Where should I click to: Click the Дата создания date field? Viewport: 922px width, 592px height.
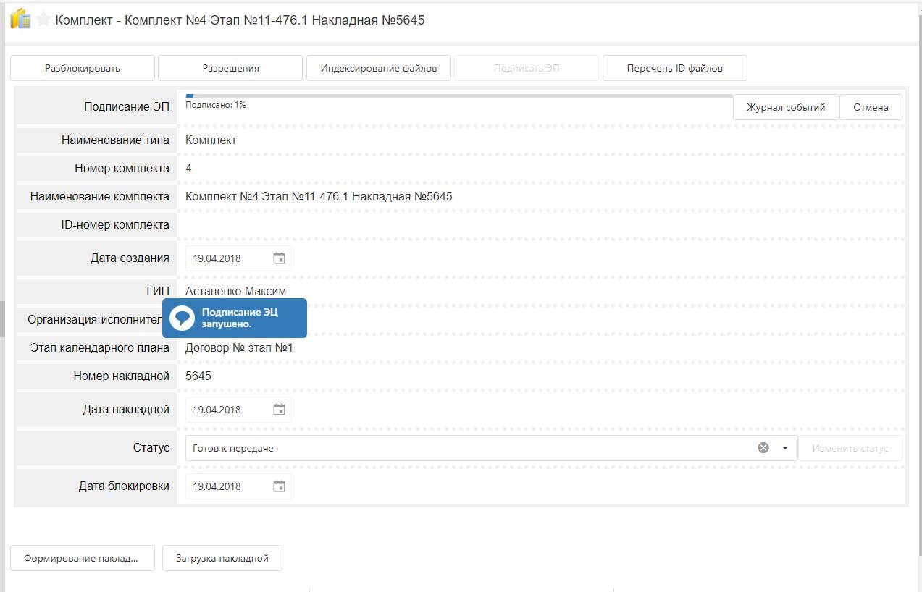[239, 258]
